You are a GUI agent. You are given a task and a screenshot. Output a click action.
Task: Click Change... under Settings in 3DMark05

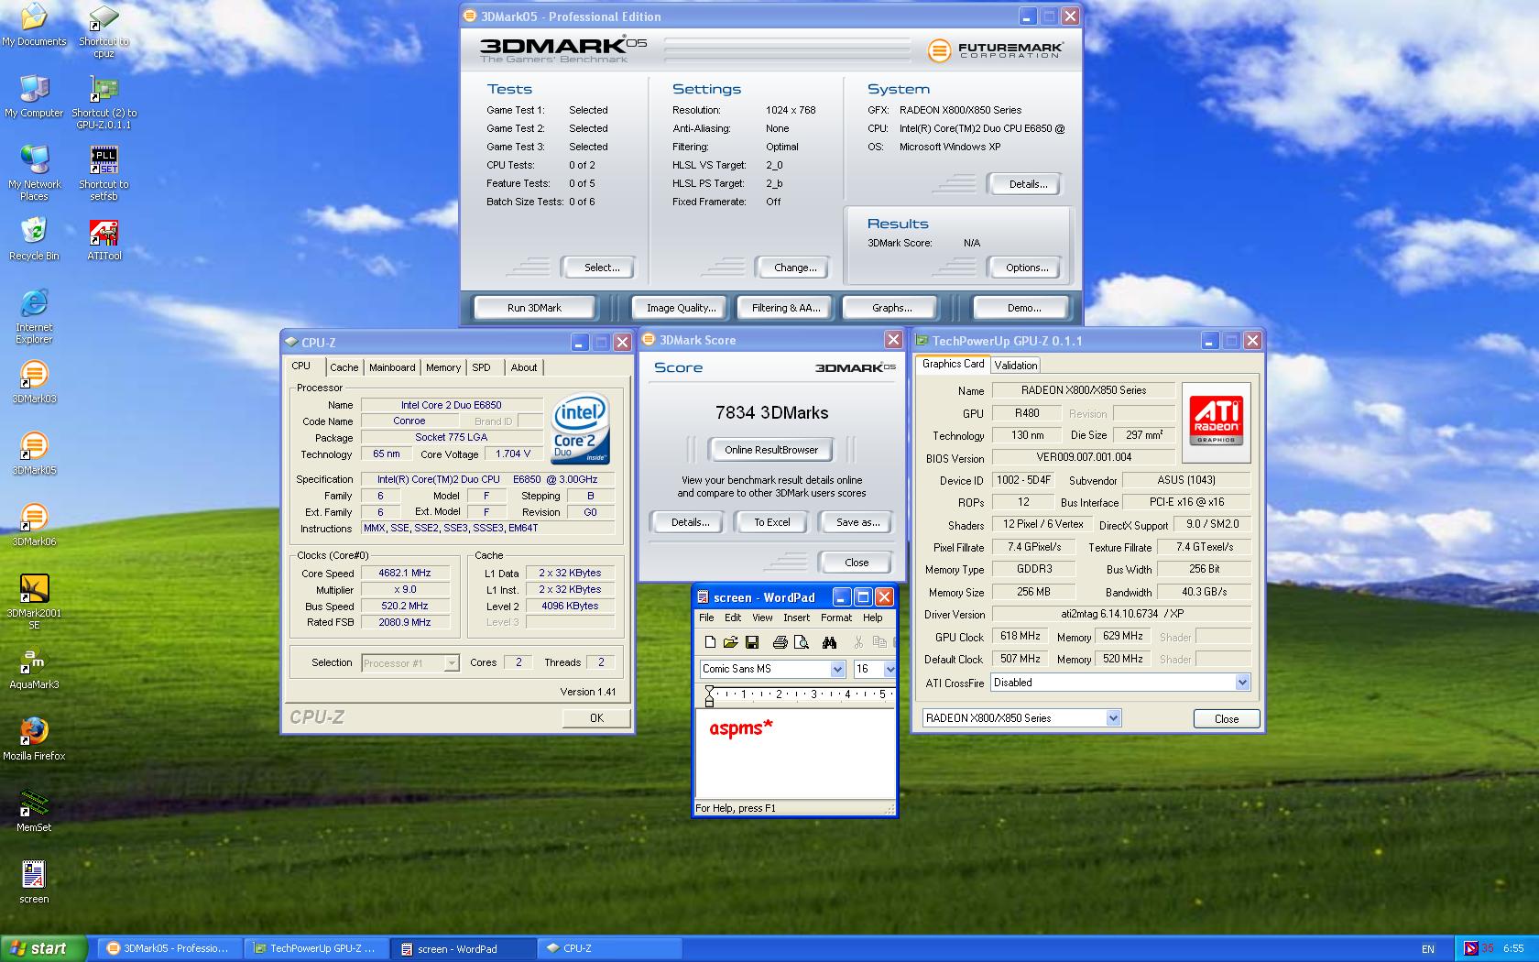pos(795,268)
